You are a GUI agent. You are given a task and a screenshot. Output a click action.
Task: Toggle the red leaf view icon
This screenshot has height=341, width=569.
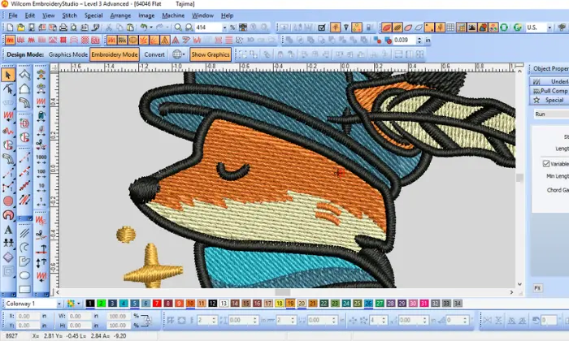click(386, 28)
